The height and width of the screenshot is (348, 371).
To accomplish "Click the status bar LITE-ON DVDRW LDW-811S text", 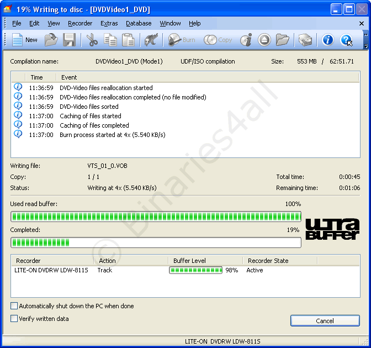I will pyautogui.click(x=222, y=341).
